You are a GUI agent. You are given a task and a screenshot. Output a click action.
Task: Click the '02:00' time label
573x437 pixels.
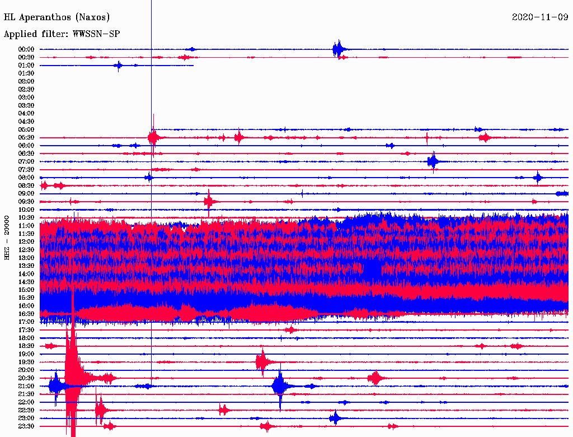tap(26, 82)
